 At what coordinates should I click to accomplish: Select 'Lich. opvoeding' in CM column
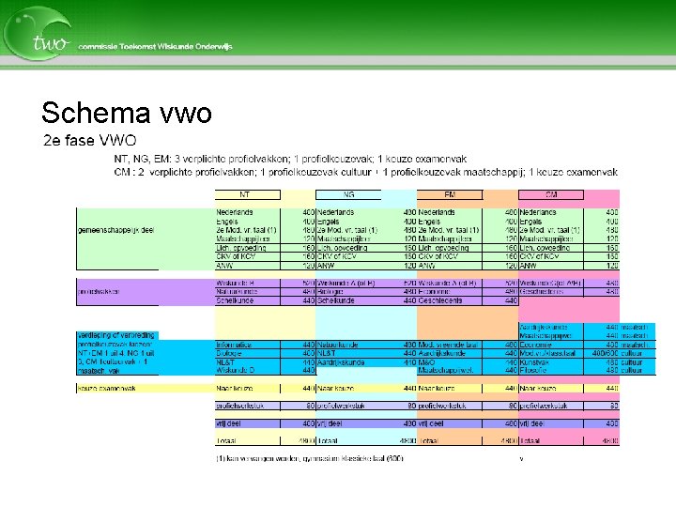click(545, 248)
